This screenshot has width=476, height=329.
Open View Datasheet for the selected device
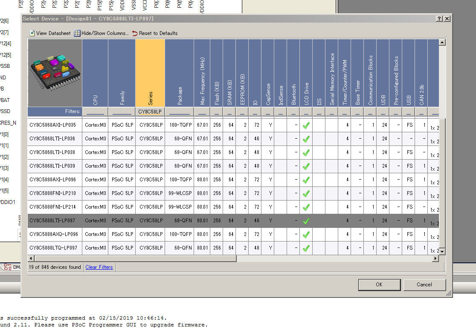(50, 33)
